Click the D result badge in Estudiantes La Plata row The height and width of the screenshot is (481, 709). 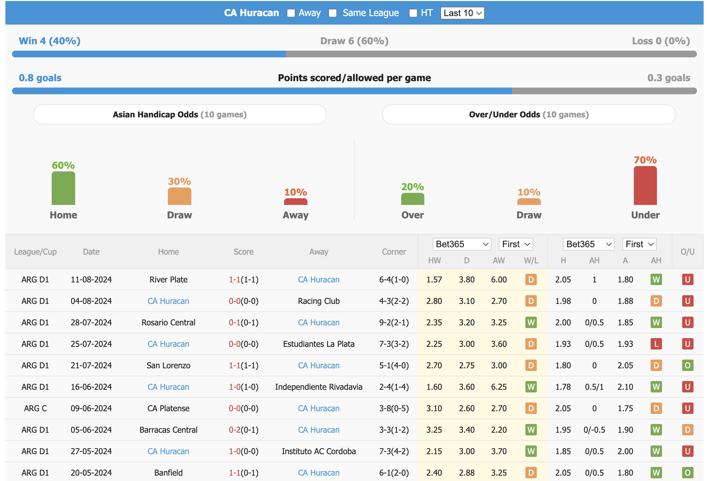531,344
